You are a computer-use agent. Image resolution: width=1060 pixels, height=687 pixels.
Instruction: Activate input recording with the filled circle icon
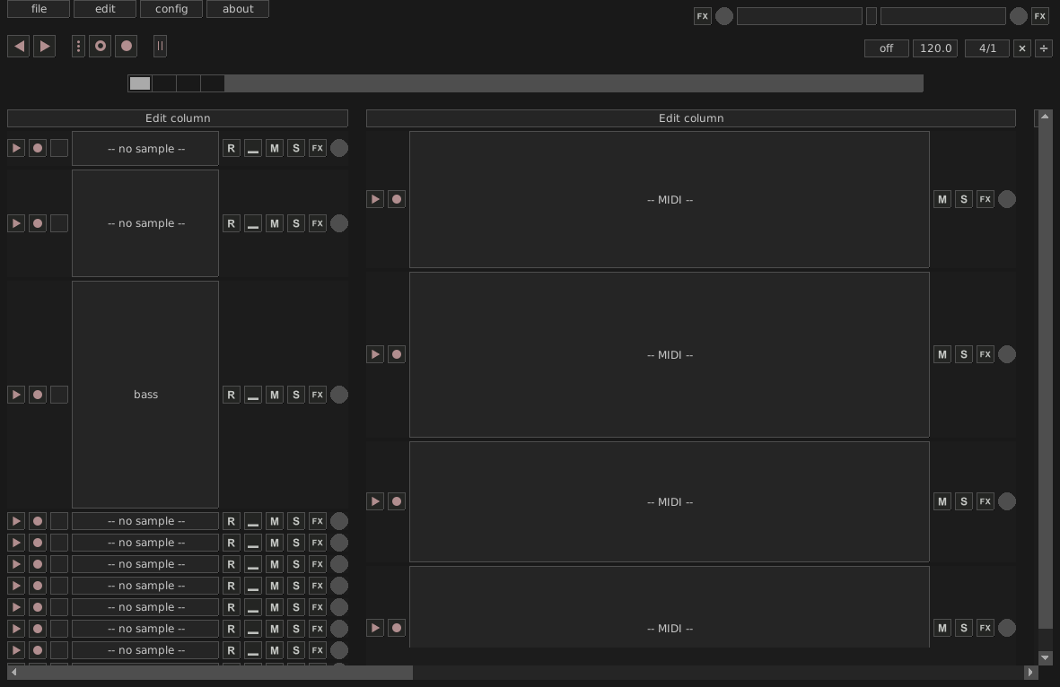pyautogui.click(x=126, y=46)
